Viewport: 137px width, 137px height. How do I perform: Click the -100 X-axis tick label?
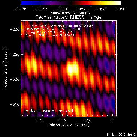point(62,120)
